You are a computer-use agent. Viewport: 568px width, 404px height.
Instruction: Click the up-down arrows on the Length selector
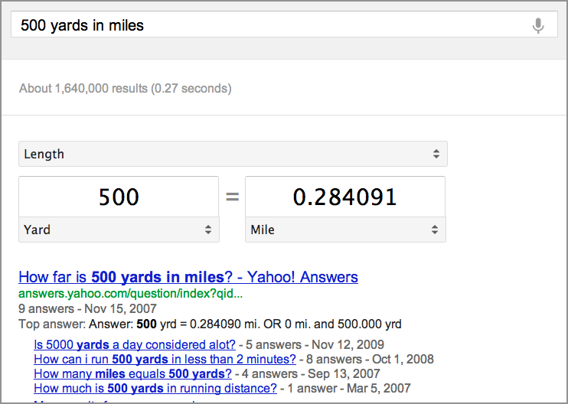tap(436, 154)
